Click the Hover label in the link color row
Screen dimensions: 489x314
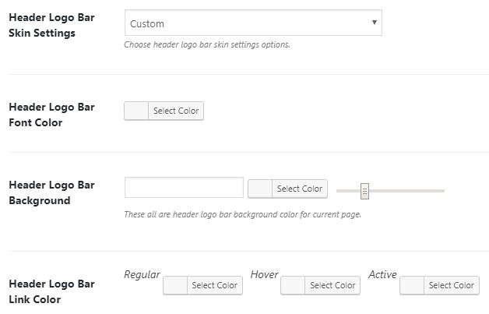point(264,274)
